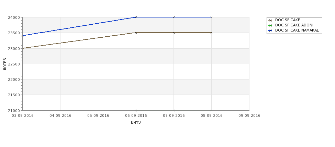The width and height of the screenshot is (335, 147).
Task: Select the brown line point at 06-09-2016
Action: pyautogui.click(x=136, y=33)
